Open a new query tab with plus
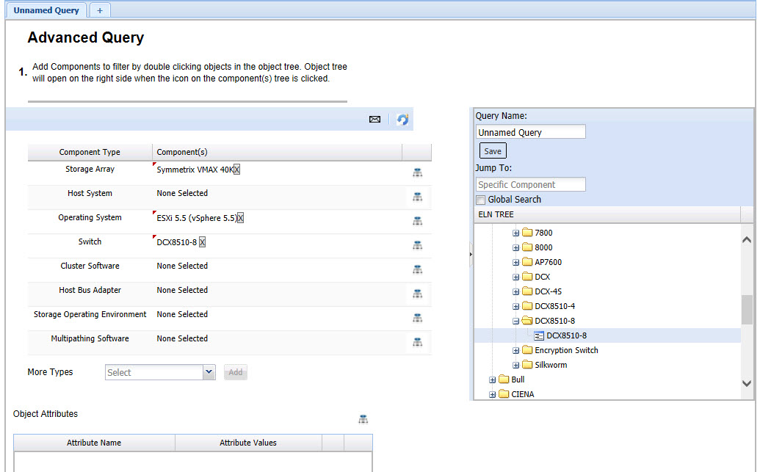This screenshot has width=760, height=472. pyautogui.click(x=100, y=10)
